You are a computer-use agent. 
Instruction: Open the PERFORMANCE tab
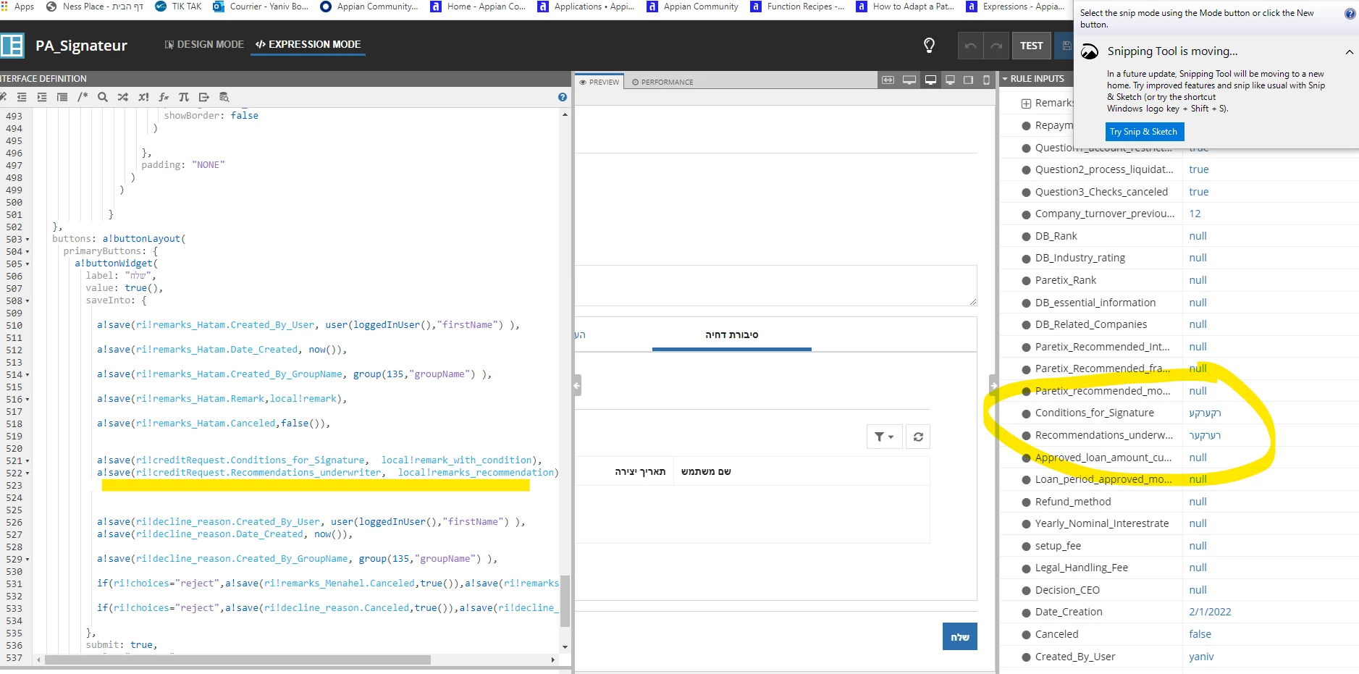pos(662,82)
